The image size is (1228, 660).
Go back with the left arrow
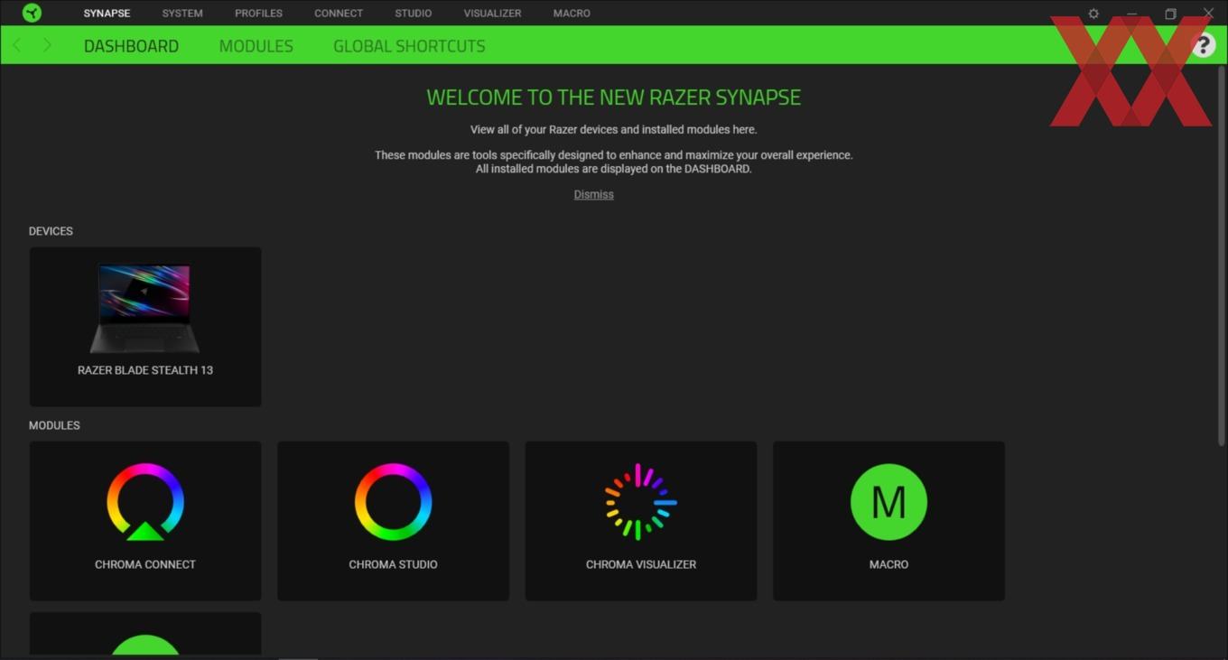click(x=17, y=45)
